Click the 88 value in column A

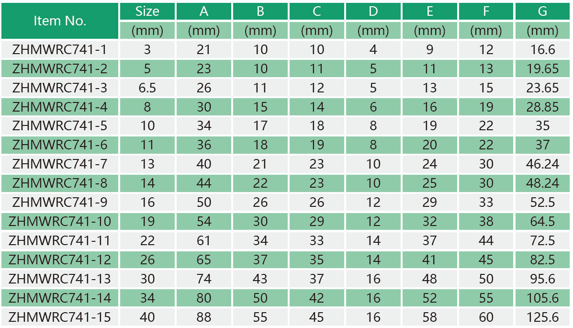click(x=204, y=317)
